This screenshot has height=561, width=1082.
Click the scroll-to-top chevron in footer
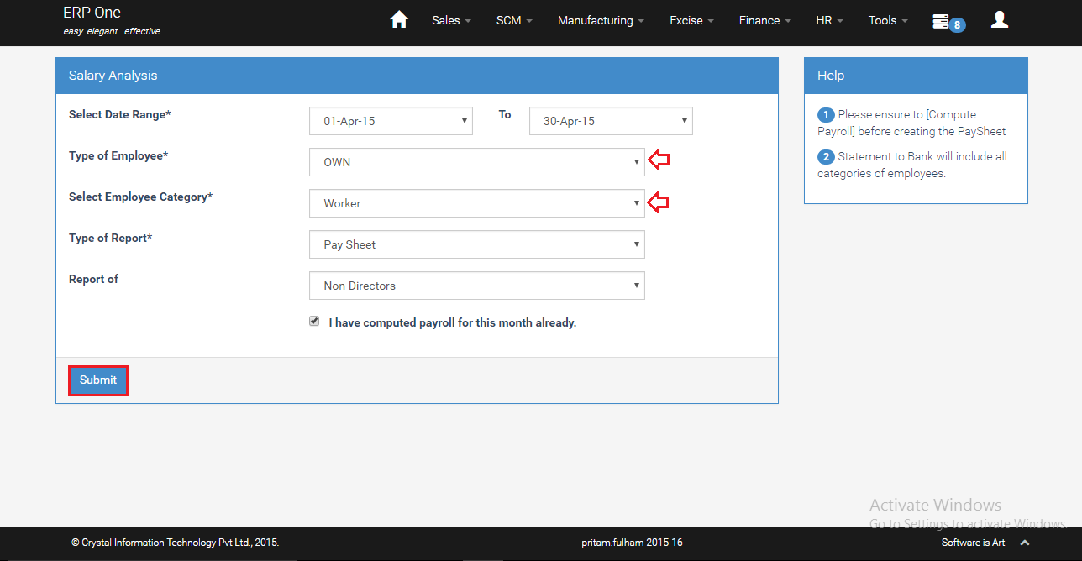[x=1024, y=543]
